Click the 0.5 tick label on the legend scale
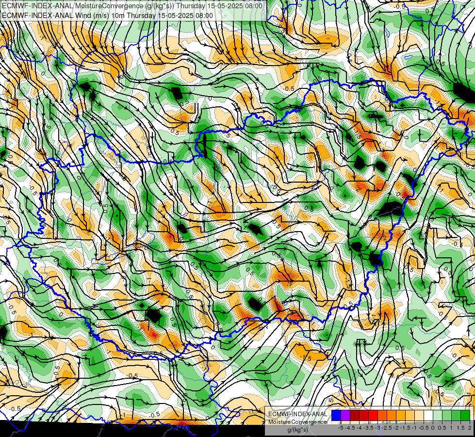 pos(442,428)
